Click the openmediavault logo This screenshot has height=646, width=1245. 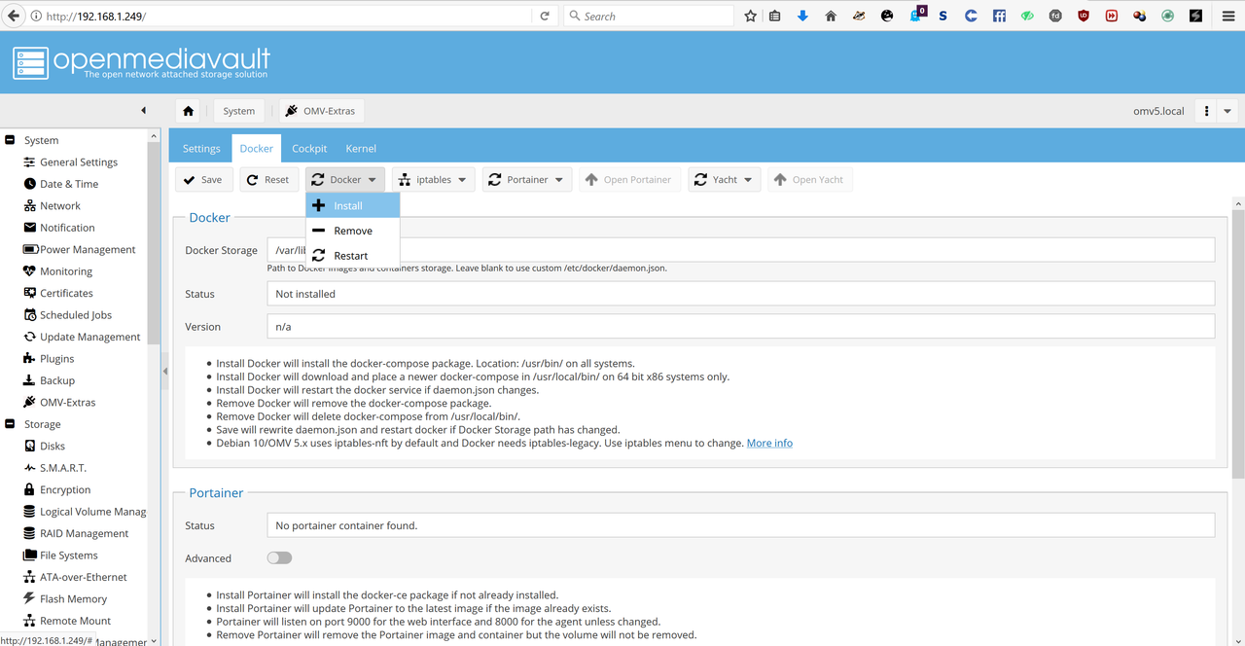coord(142,63)
